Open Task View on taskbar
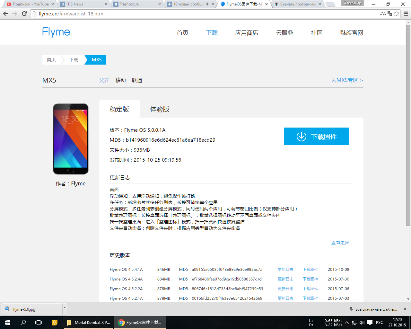The height and width of the screenshot is (329, 411). [x=39, y=323]
